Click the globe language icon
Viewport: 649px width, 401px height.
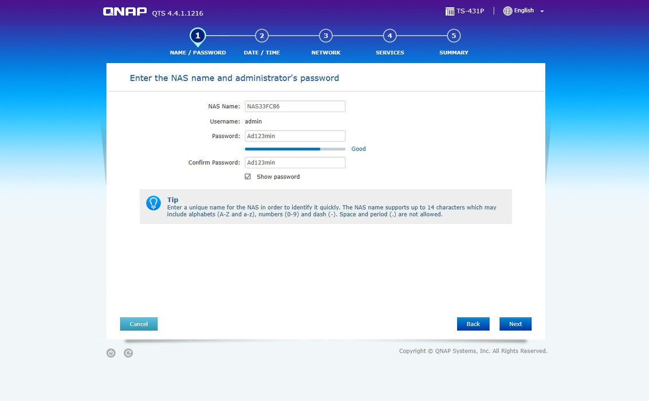(508, 11)
